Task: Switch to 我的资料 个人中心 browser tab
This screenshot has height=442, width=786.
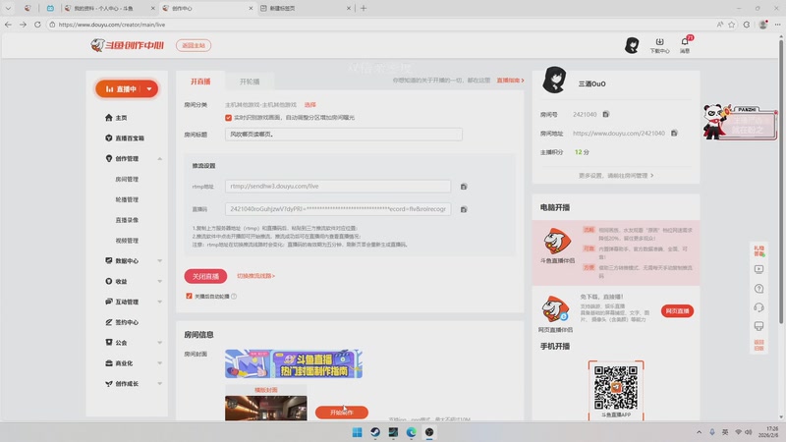Action: pos(110,9)
